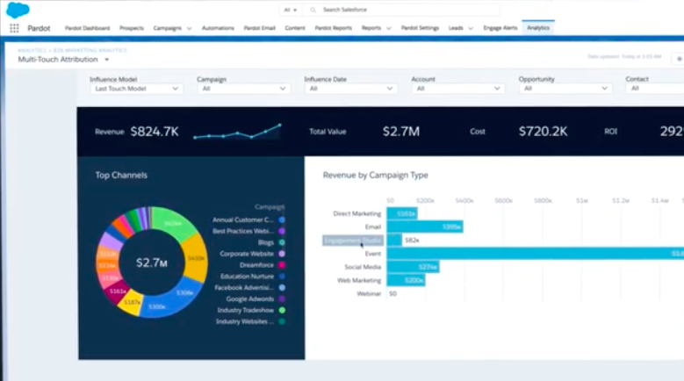Select the Direct Marketing $161K bar
The width and height of the screenshot is (684, 381).
[x=402, y=213]
